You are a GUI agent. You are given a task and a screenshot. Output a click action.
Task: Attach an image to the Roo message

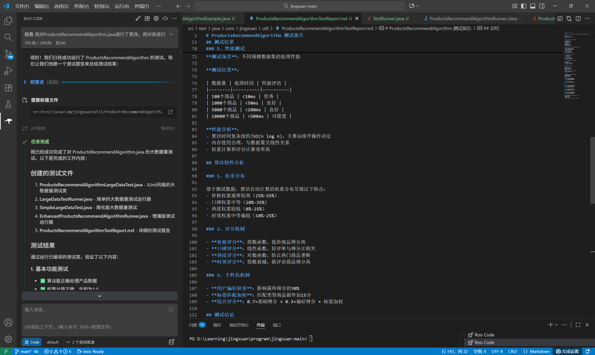pos(172,309)
